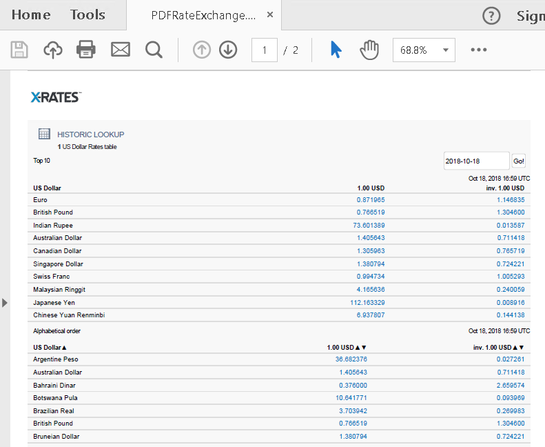
Task: Switch to the Home tab
Action: tap(31, 15)
